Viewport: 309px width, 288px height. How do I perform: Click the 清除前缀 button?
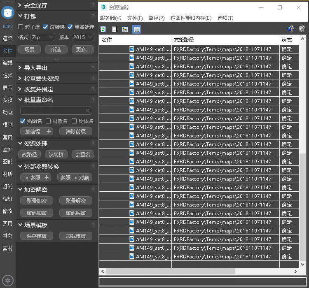tap(76, 131)
